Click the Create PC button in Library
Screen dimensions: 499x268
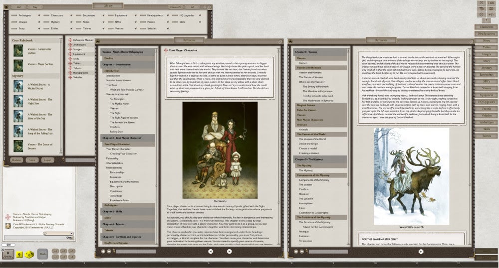click(x=175, y=7)
